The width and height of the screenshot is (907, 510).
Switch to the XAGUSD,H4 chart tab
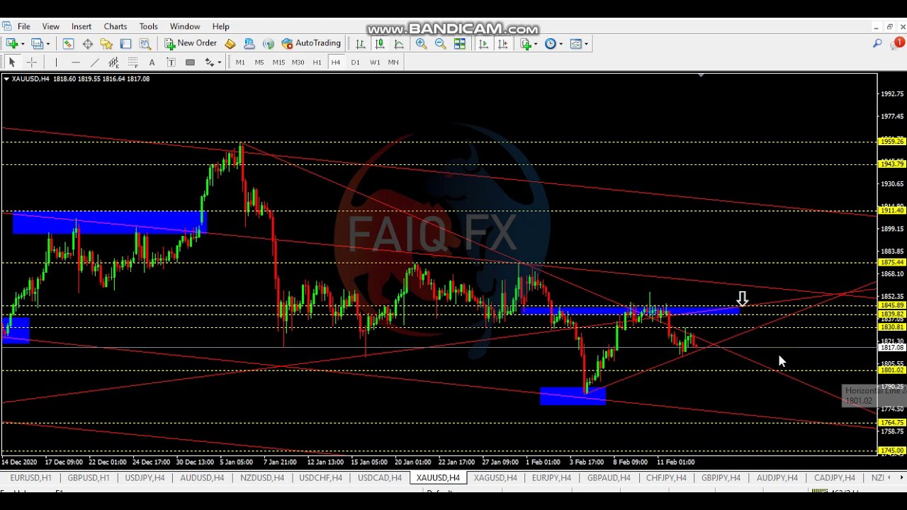click(x=495, y=478)
